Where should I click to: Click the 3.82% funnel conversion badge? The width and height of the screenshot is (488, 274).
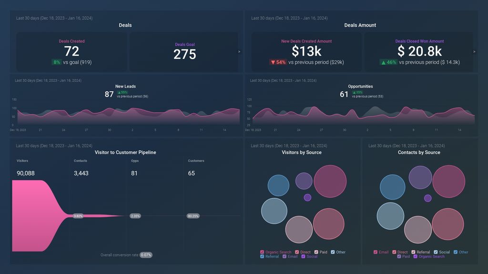78,216
